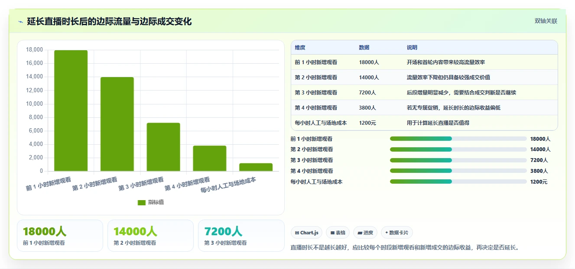
Task: Click the 1200元 value beside the progress bar
Action: [x=539, y=182]
